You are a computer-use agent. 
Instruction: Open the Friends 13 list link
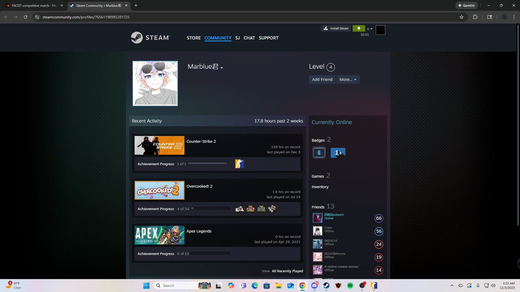click(x=323, y=207)
